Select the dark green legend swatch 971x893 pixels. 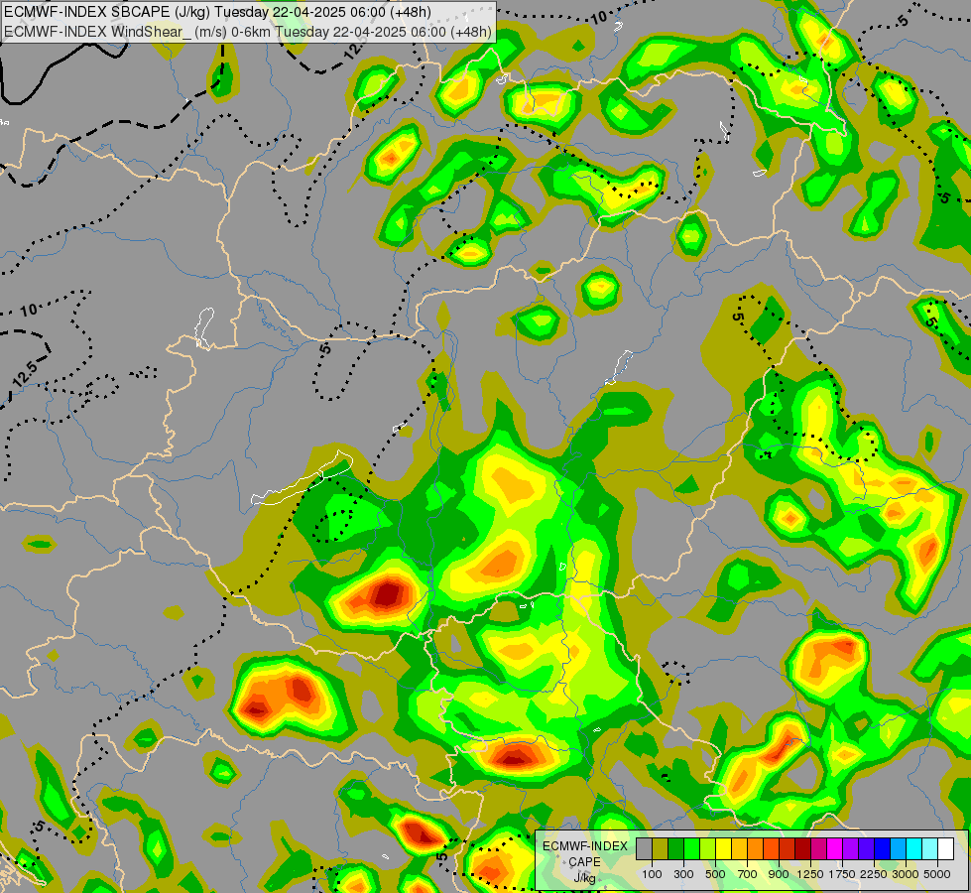[675, 849]
